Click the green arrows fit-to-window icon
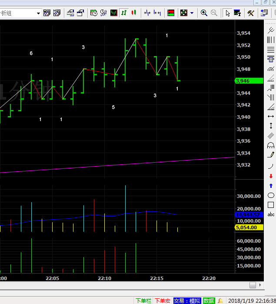The height and width of the screenshot is (304, 276). click(184, 13)
